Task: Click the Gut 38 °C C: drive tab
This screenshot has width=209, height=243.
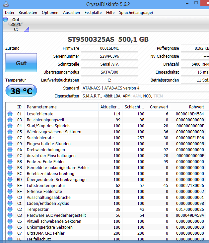Action: pos(16,24)
